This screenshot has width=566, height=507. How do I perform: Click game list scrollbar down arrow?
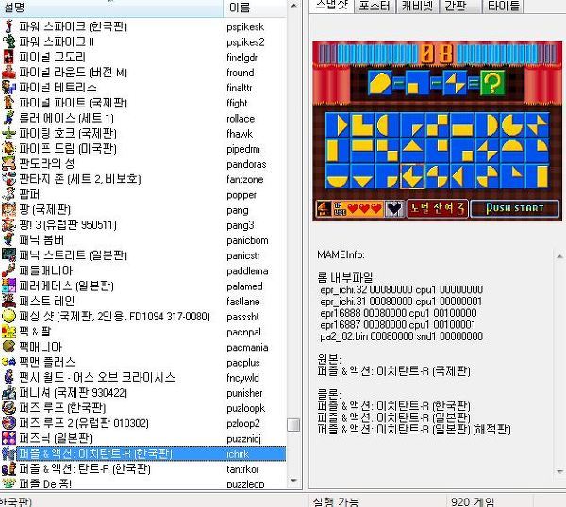pos(293,481)
